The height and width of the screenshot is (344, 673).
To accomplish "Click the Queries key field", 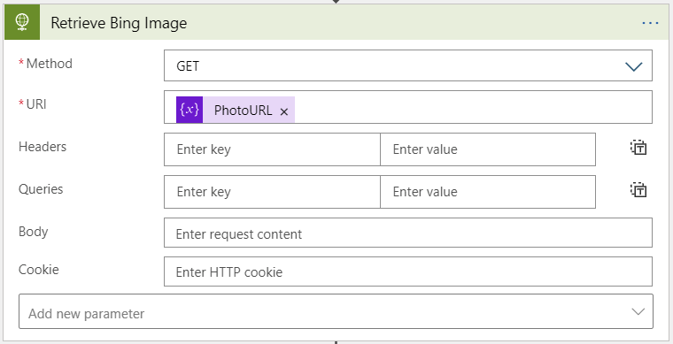I will pos(272,192).
